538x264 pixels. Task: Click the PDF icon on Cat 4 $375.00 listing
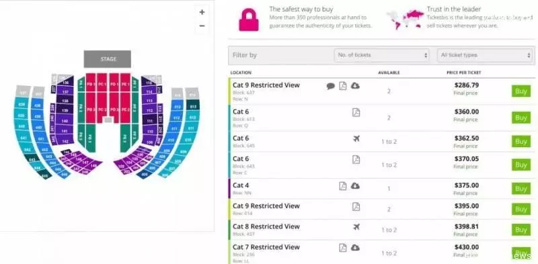click(342, 186)
